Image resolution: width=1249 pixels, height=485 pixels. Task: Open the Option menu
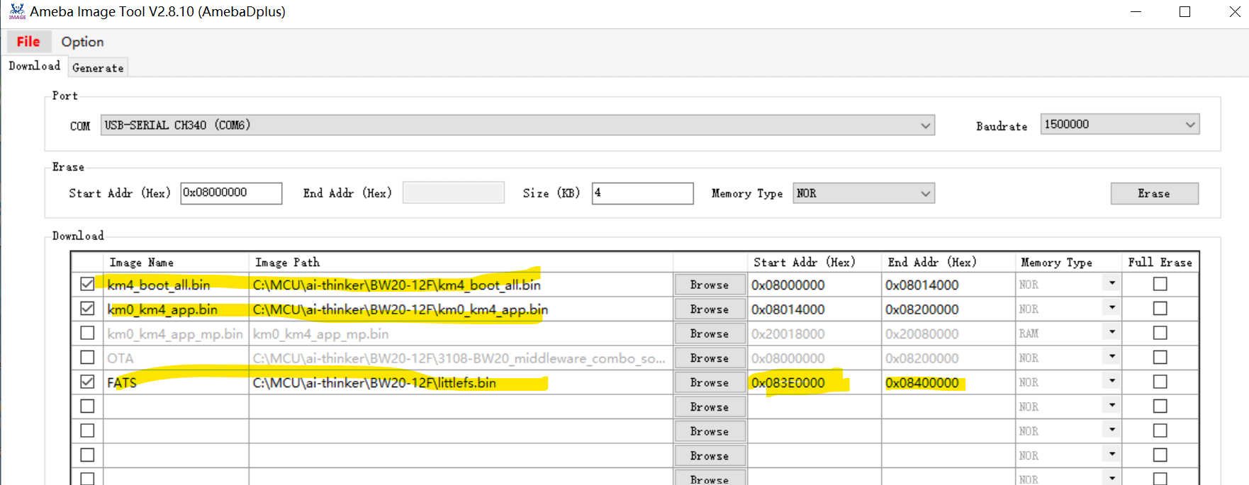(82, 42)
